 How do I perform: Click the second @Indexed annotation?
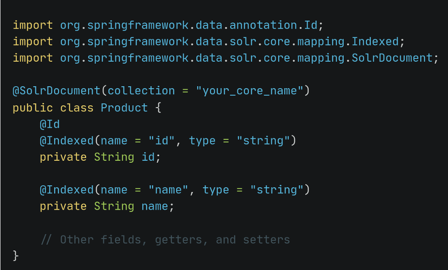[67, 190]
